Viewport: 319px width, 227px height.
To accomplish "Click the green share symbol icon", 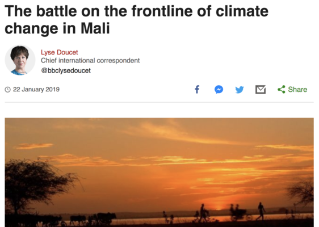I will [282, 90].
